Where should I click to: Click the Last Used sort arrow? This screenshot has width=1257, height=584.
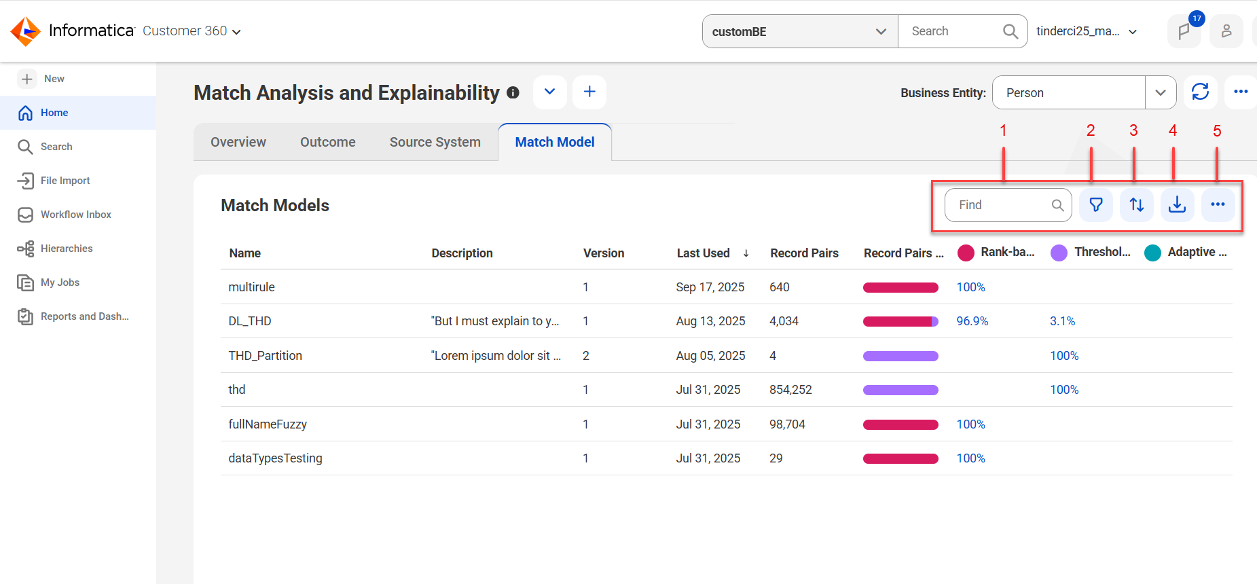[746, 253]
